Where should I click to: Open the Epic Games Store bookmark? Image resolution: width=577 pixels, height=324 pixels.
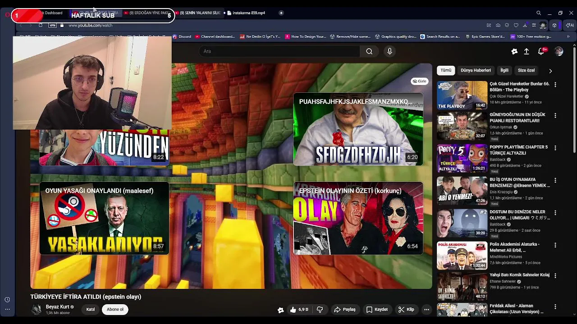(x=485, y=36)
